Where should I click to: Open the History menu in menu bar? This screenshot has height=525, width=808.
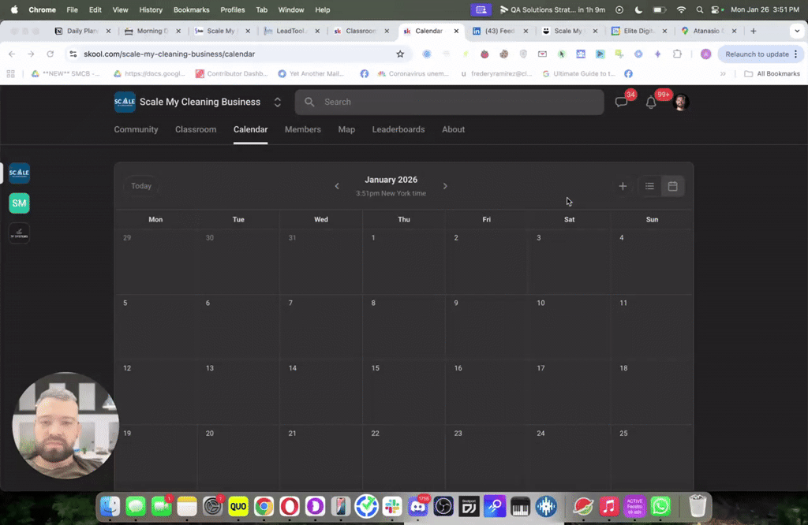point(151,9)
